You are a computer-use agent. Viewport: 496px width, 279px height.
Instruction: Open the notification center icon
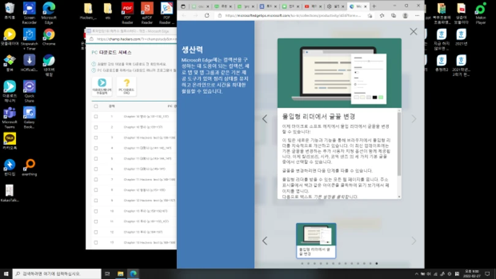click(x=487, y=273)
